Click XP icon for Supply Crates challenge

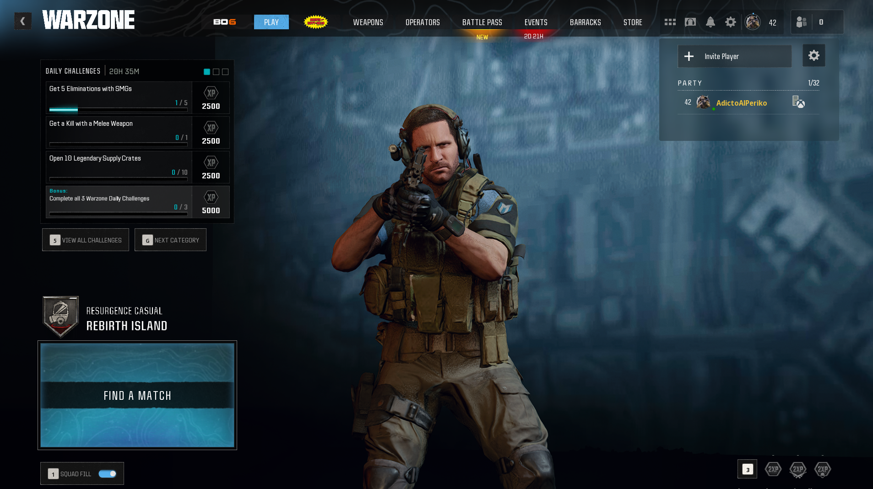[x=211, y=162]
